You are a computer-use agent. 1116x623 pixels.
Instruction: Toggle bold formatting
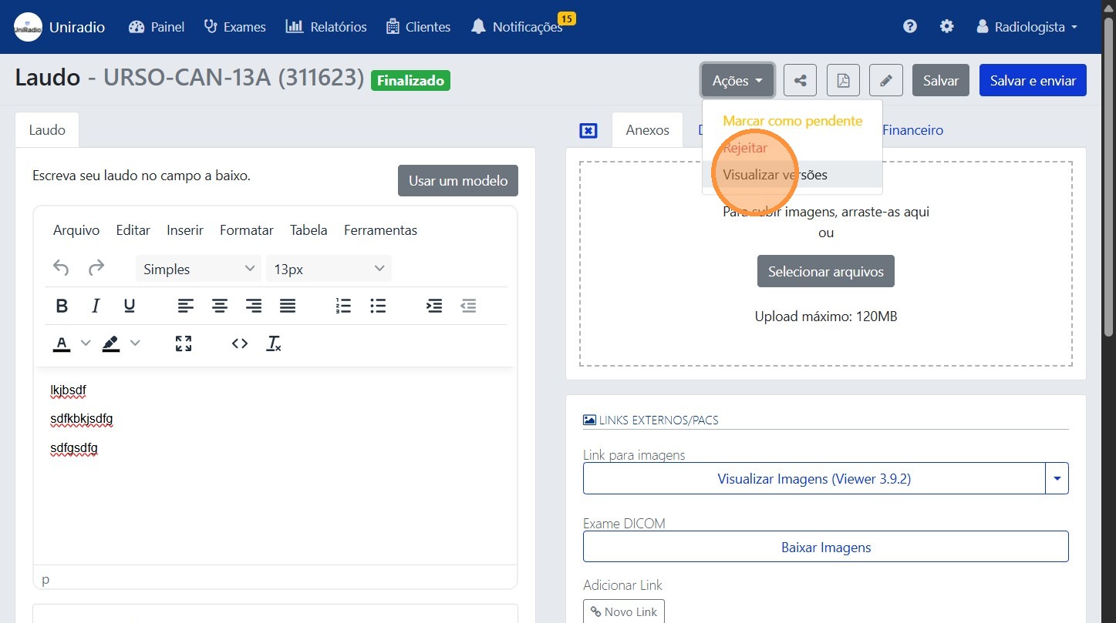[62, 306]
